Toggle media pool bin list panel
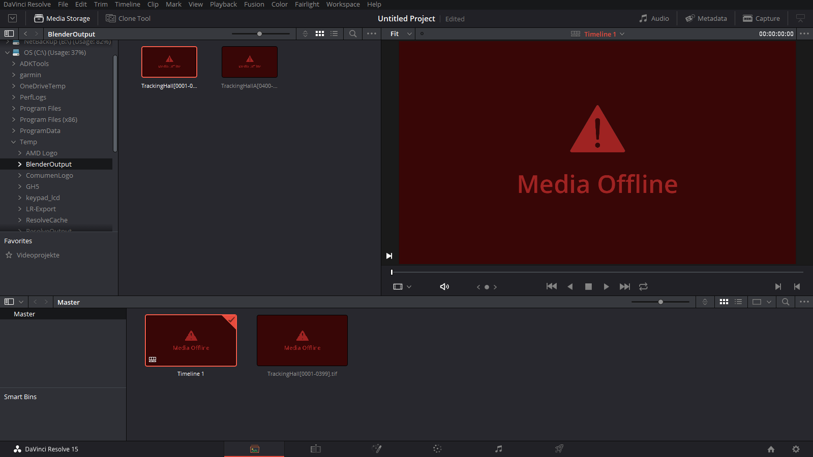This screenshot has height=457, width=813. click(9, 302)
